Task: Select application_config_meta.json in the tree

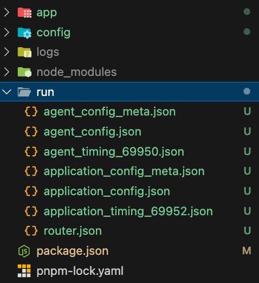Action: (129, 171)
